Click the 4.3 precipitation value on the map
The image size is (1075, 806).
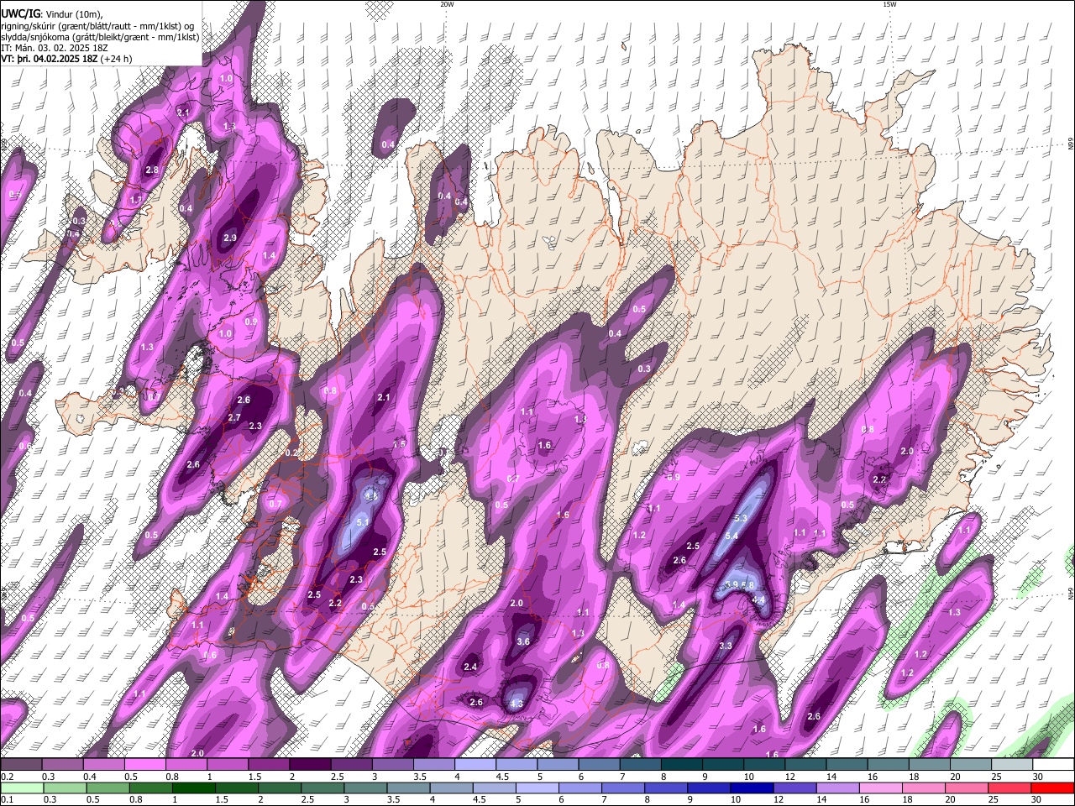[x=517, y=704]
